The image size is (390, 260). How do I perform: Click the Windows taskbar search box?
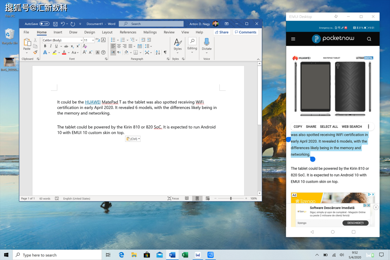point(57,255)
